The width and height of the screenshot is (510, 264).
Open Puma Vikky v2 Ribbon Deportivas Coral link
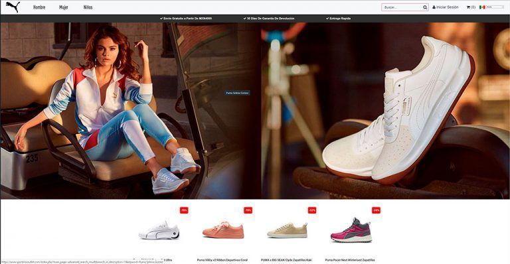click(x=222, y=260)
